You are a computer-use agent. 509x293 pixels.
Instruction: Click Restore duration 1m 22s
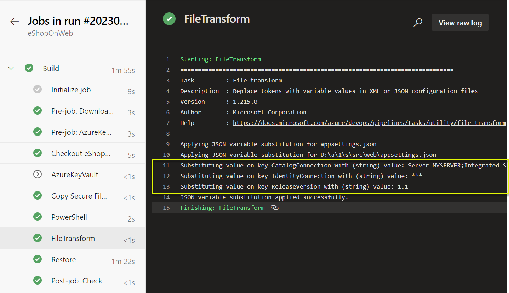123,262
